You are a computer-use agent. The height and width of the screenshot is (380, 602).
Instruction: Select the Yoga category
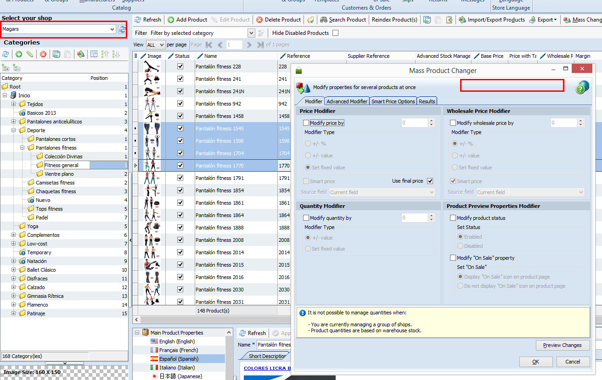33,226
